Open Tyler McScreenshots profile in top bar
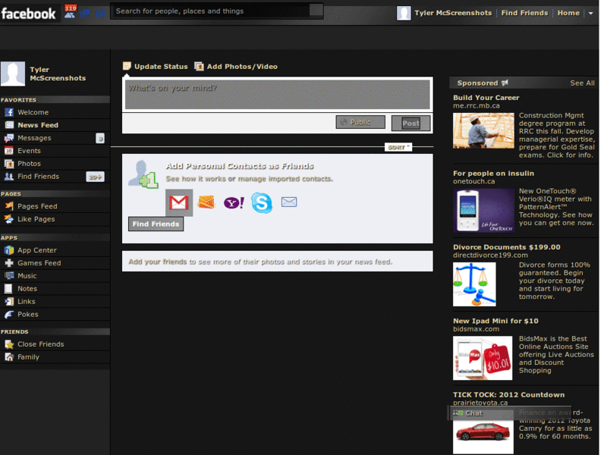Screen dimensions: 607x455 click(x=453, y=13)
